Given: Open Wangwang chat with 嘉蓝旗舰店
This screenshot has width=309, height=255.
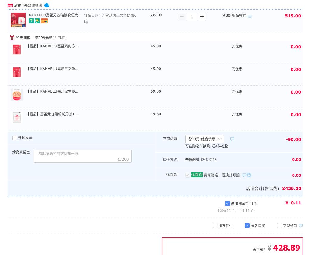Looking at the screenshot, I should (47, 5).
